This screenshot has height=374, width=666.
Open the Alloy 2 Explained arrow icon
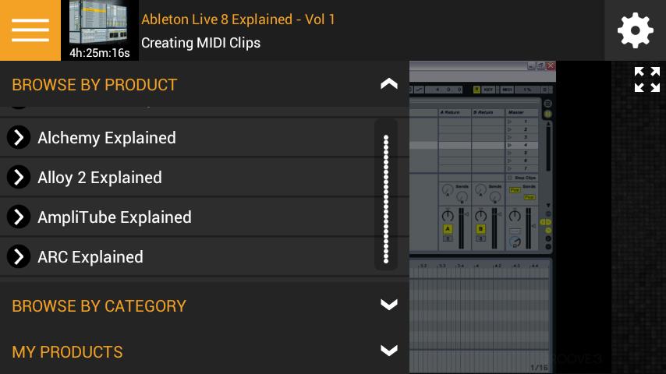point(19,177)
